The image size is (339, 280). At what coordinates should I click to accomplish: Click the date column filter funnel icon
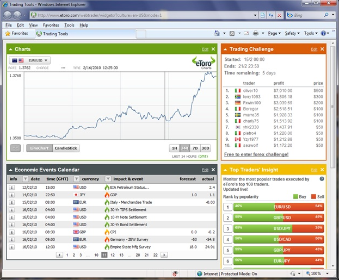pyautogui.click(x=26, y=179)
